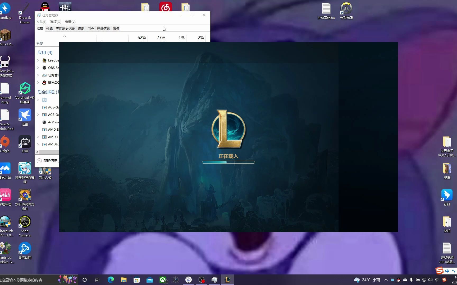Click the 2% network column header
This screenshot has width=457, height=285.
click(196, 38)
